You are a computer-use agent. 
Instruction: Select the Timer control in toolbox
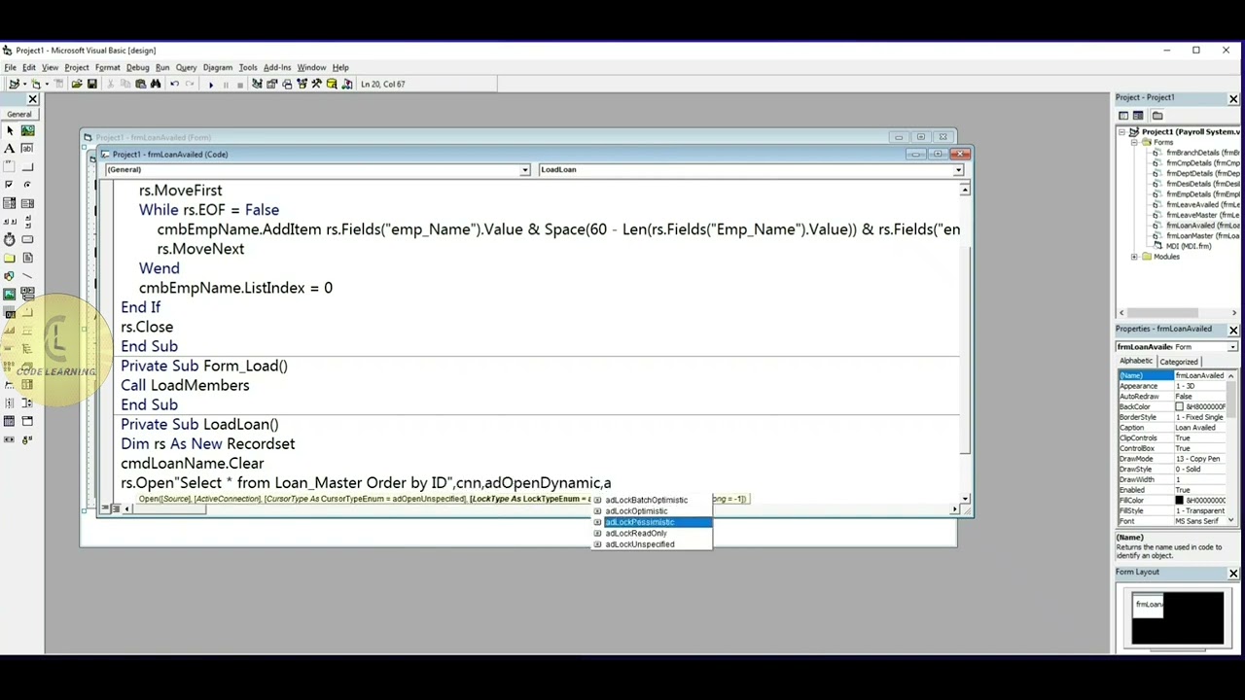tap(10, 239)
